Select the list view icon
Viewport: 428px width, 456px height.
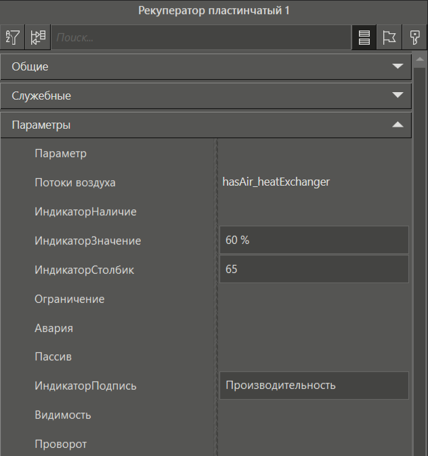pos(364,38)
